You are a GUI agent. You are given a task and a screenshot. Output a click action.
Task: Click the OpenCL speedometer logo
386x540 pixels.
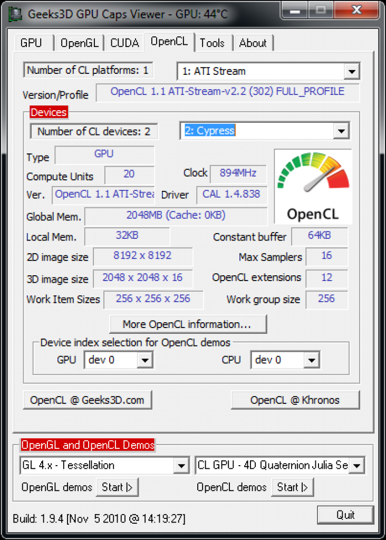(x=313, y=186)
